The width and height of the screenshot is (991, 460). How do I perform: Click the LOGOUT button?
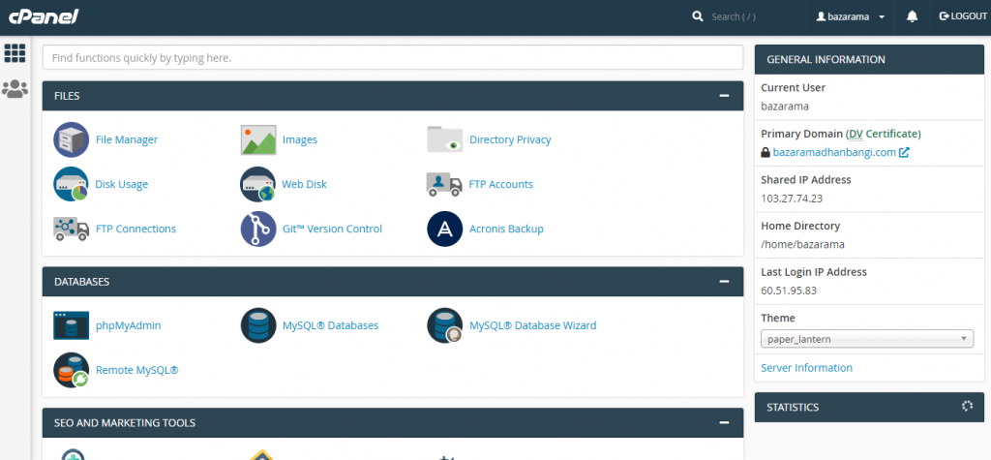963,16
